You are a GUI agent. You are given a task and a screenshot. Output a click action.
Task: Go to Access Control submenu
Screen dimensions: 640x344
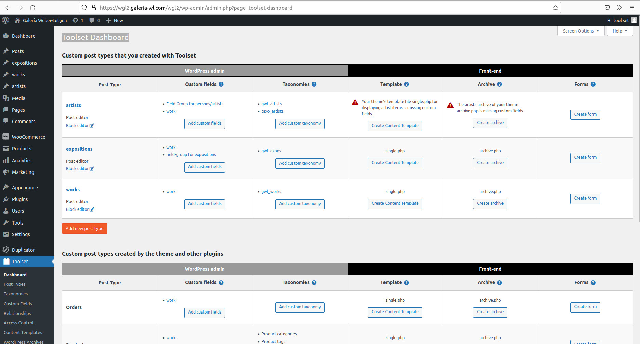click(18, 323)
